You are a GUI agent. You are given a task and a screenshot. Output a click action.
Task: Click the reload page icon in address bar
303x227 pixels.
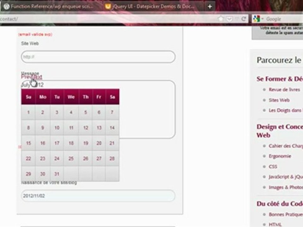(244, 19)
